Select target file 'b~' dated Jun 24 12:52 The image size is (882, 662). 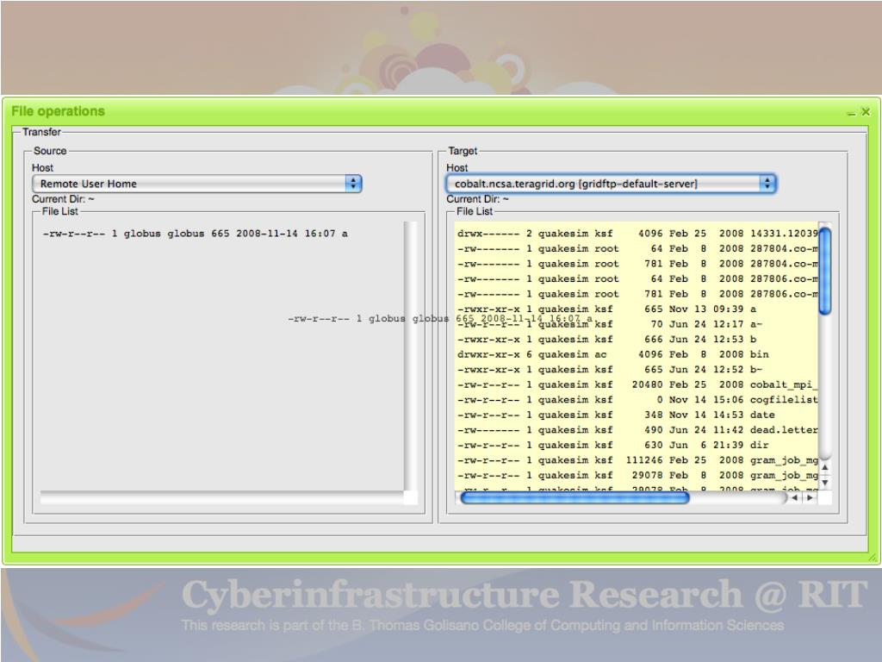point(637,370)
